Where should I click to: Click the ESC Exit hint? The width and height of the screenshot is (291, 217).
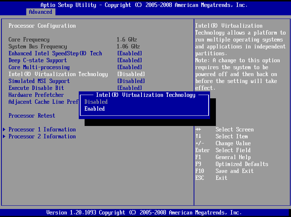point(212,178)
